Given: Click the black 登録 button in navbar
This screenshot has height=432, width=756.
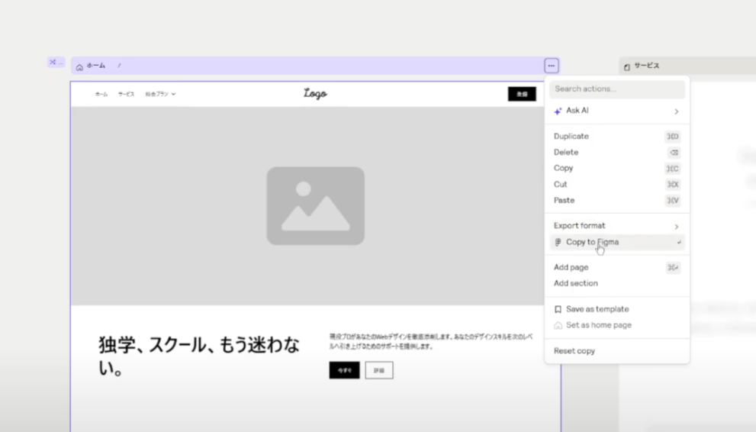Looking at the screenshot, I should pyautogui.click(x=522, y=94).
